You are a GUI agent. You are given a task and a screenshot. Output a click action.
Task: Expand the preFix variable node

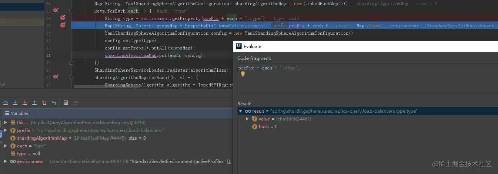(x=5, y=130)
